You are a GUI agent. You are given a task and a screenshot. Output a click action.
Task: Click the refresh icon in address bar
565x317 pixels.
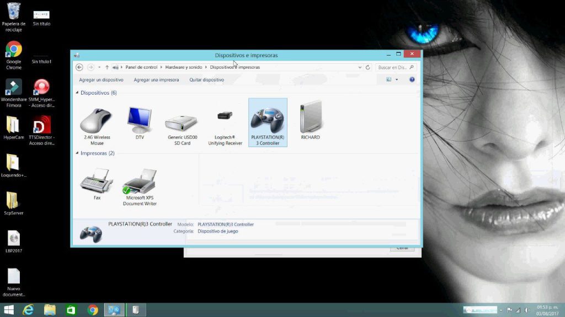[x=367, y=67]
